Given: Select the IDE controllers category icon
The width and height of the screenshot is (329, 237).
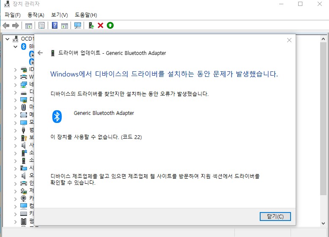Looking at the screenshot, I should click(24, 69).
